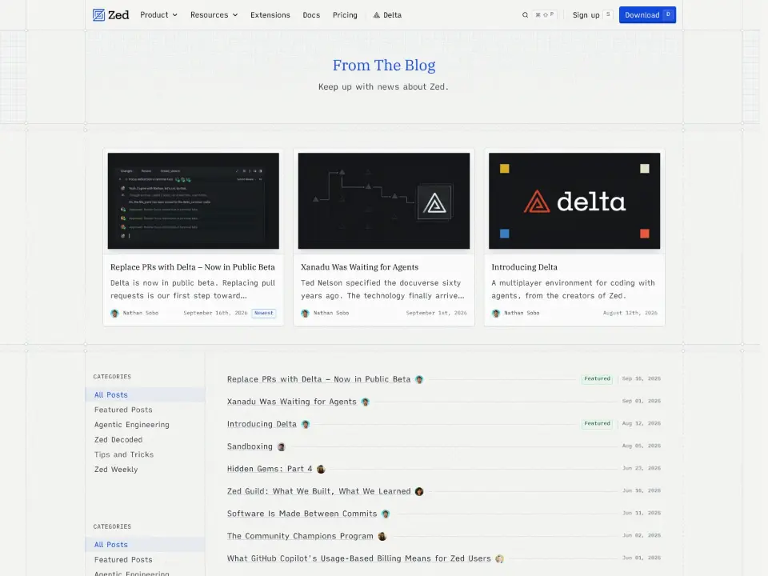This screenshot has width=768, height=576.
Task: Open GitHub Copilot Usage-Based Billing post
Action: tap(358, 559)
